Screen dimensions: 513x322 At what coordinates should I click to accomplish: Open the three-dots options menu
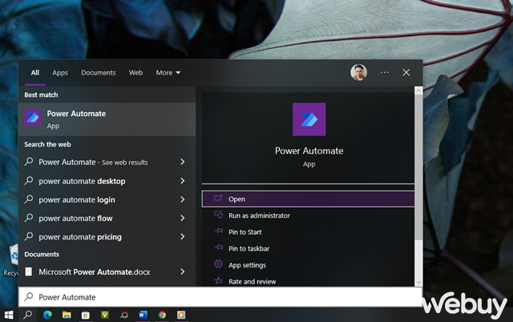385,72
